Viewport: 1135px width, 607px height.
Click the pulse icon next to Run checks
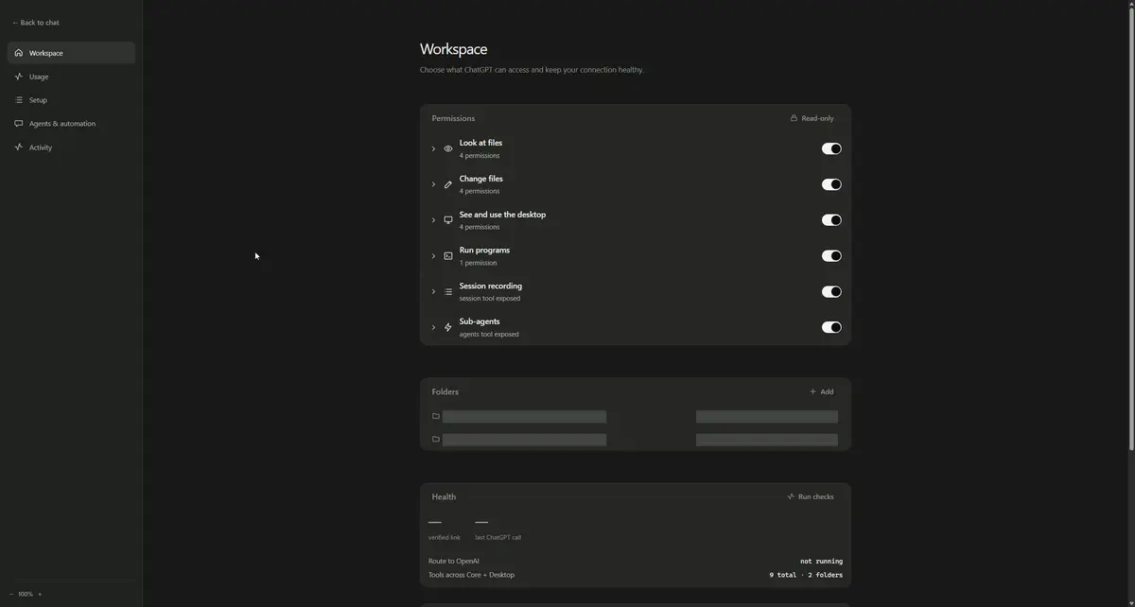[x=791, y=496]
